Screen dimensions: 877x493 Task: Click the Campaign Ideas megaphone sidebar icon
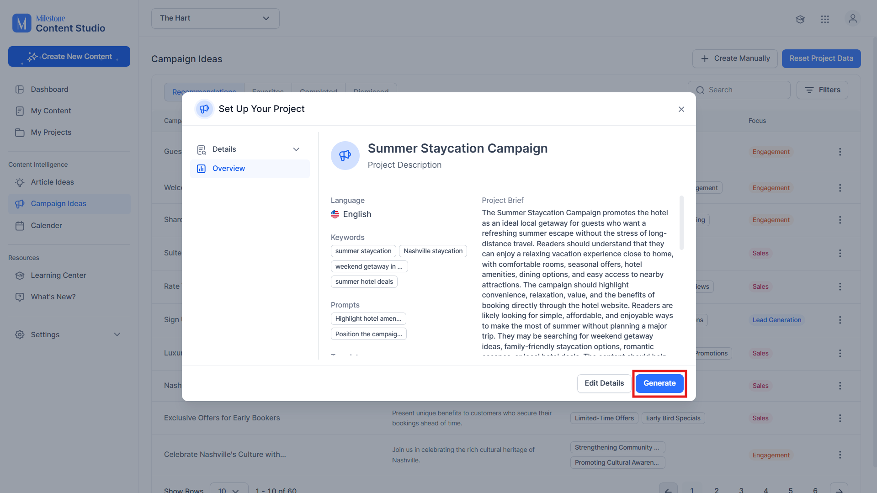click(20, 204)
